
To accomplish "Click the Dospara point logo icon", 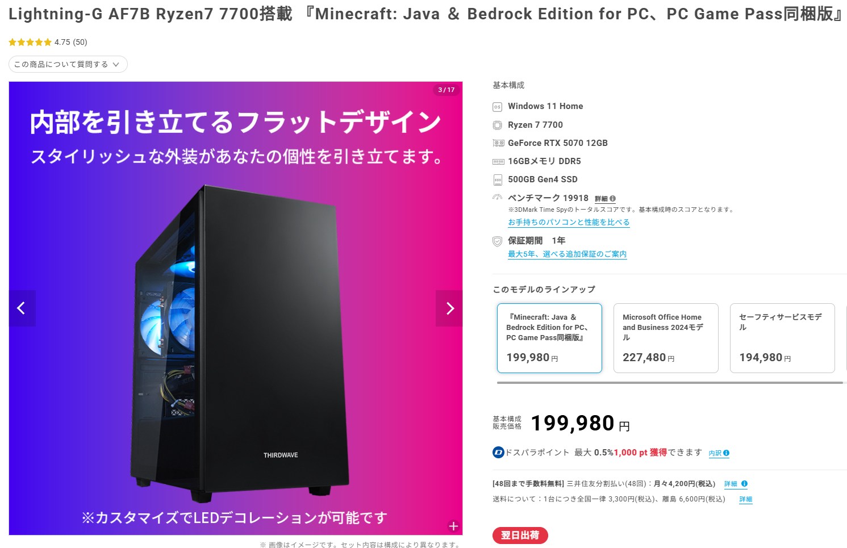I will coord(498,453).
